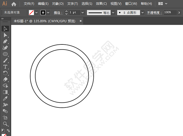
Task: Open the Select menu 选择(S)
Action: tap(87, 4)
